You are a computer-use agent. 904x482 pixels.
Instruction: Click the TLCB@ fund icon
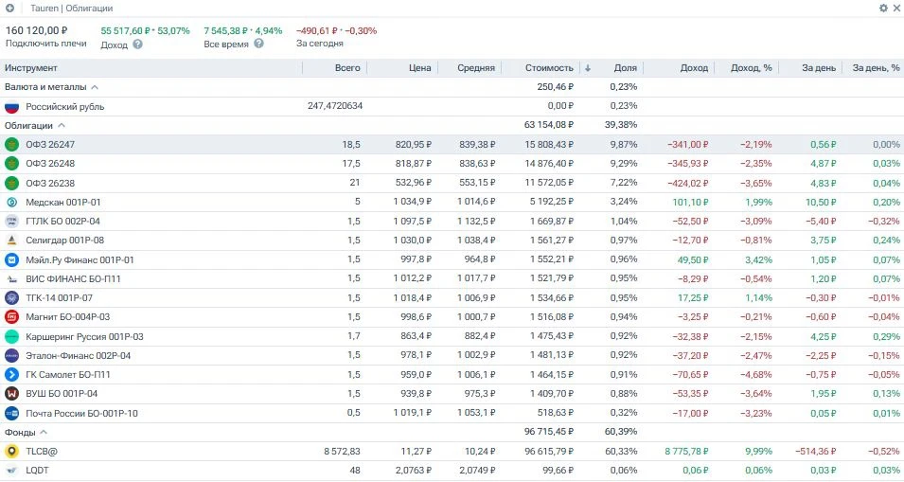coord(11,452)
